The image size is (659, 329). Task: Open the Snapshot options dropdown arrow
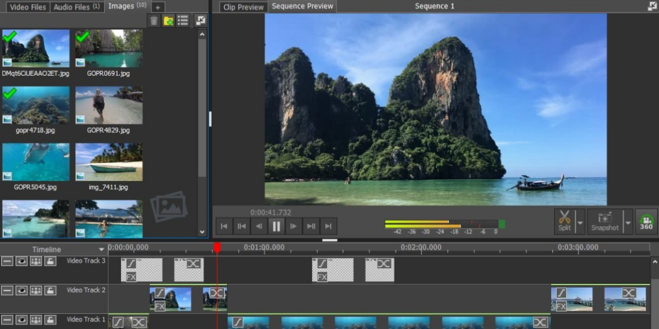click(628, 222)
